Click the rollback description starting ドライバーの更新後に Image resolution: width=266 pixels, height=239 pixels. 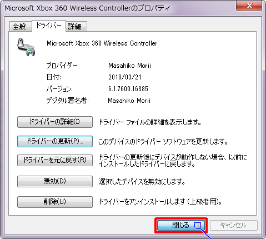173,161
